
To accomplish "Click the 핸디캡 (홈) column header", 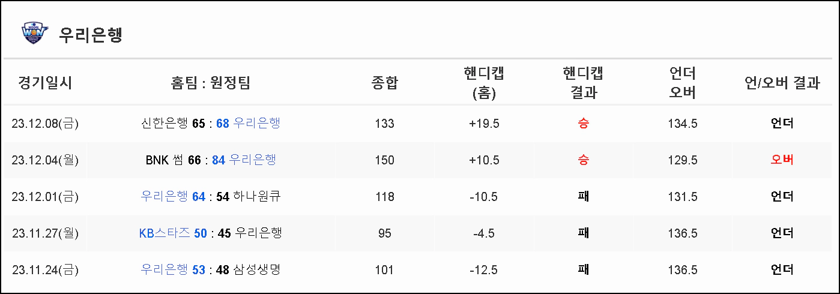I will point(484,83).
